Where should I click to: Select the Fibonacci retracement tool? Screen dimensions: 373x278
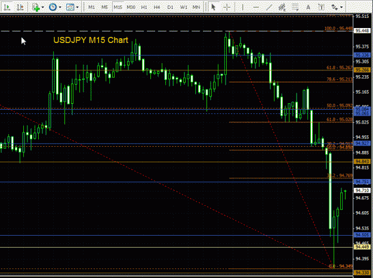295,7
